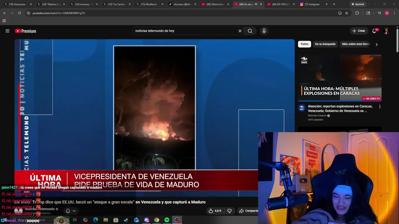The width and height of the screenshot is (399, 224).
Task: Open options menu for Noticias Caracol video
Action: click(380, 107)
